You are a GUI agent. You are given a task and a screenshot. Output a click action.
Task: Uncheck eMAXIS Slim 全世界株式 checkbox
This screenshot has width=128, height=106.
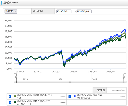[10, 103]
